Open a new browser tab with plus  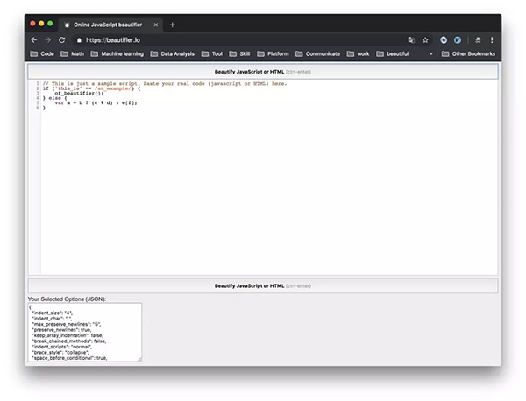[173, 25]
